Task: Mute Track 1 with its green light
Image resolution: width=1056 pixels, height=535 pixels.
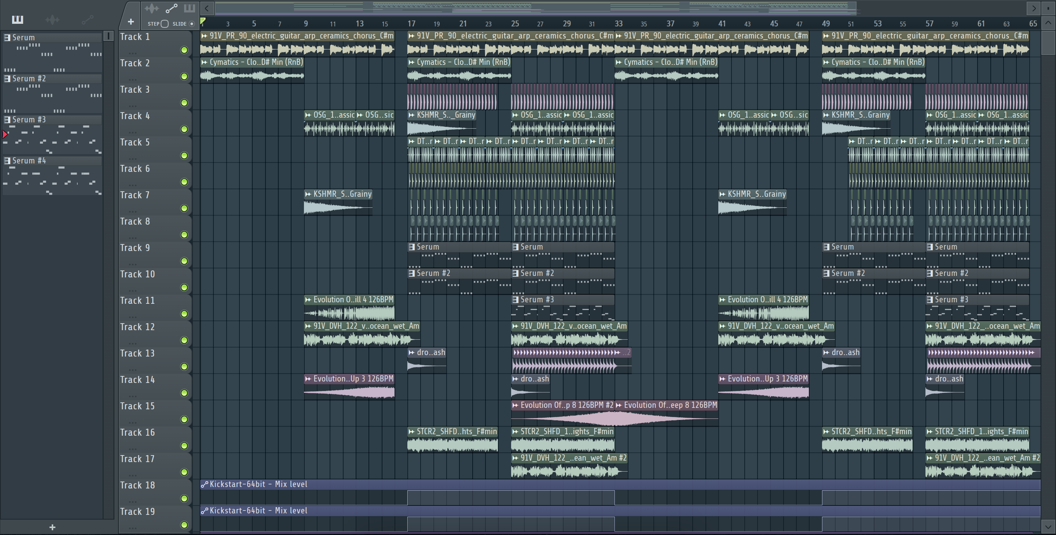Action: click(x=184, y=50)
